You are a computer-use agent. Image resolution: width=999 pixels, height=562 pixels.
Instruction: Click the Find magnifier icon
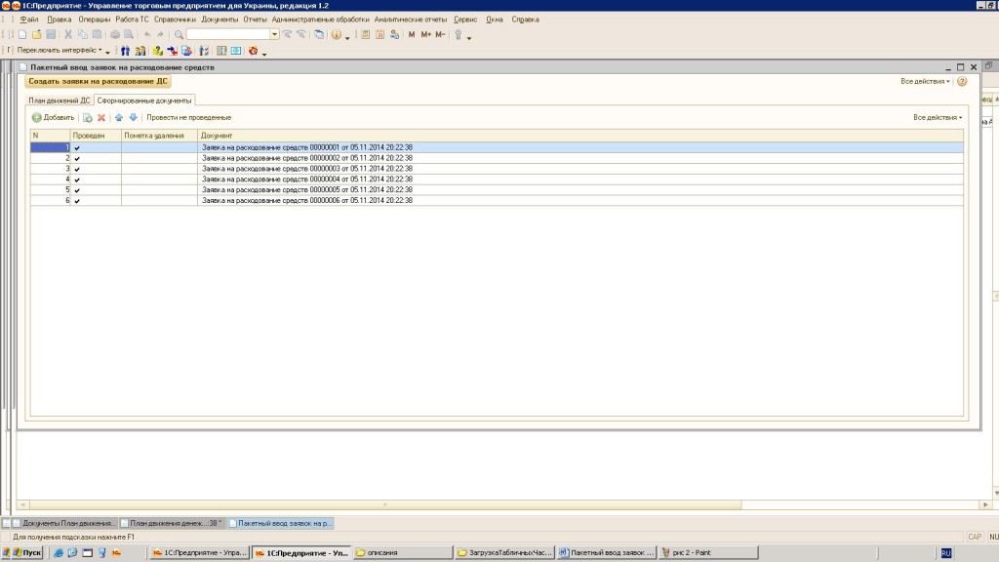pos(180,34)
